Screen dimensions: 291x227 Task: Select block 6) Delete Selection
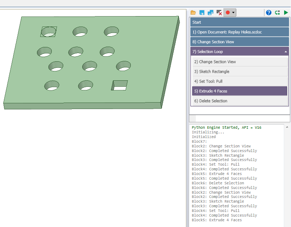point(240,101)
